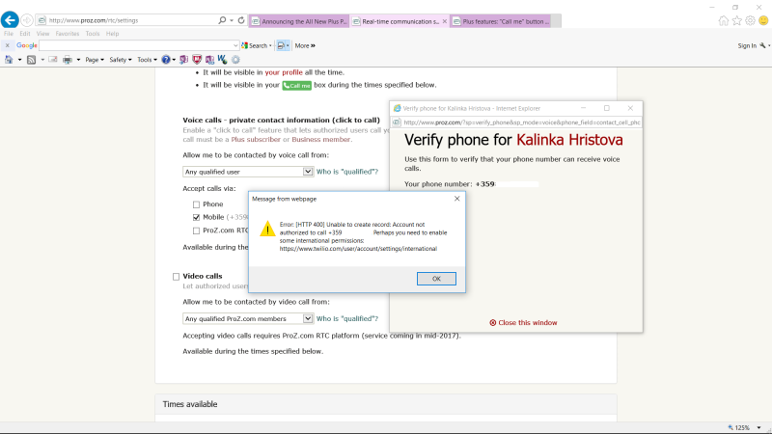
Task: Click the Google toolbar Search button
Action: [x=257, y=45]
